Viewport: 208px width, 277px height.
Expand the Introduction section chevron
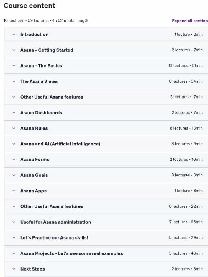pyautogui.click(x=14, y=35)
